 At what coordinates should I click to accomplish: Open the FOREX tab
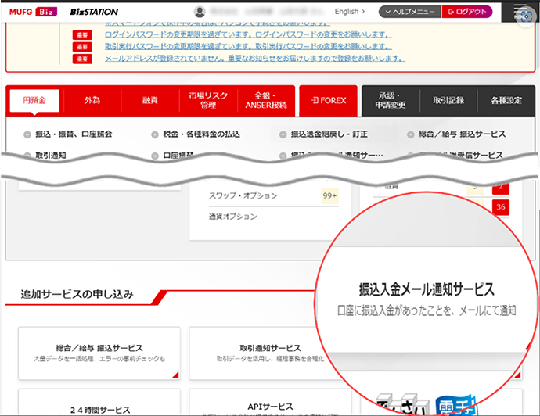tap(329, 100)
